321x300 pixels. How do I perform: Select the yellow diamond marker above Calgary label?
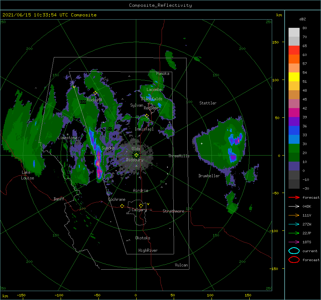click(141, 205)
